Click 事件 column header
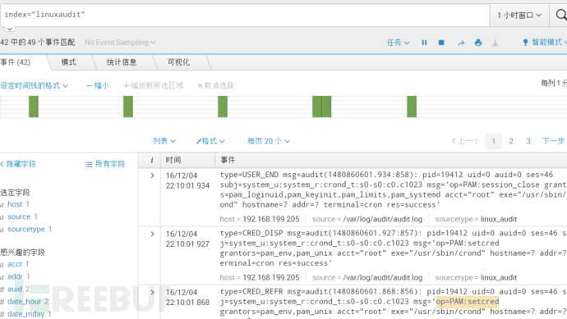567x319 pixels. tap(228, 160)
